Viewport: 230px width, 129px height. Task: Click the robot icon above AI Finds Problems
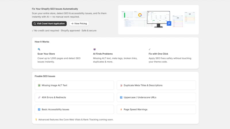[x=95, y=49]
